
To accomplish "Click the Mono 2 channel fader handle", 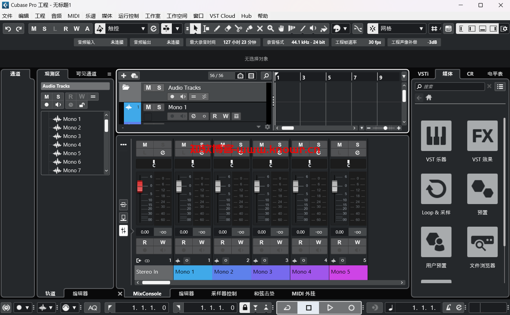I will [218, 187].
